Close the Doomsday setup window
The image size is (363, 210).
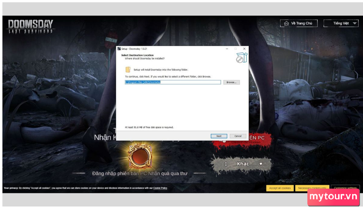click(x=244, y=49)
